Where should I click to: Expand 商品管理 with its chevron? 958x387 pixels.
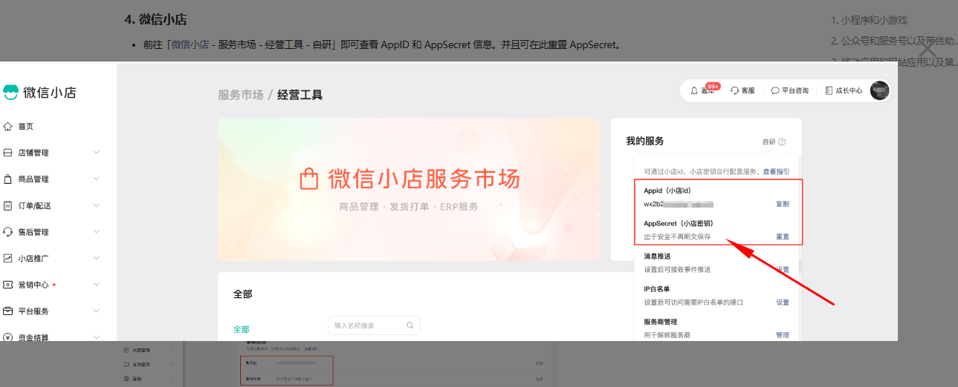(96, 179)
